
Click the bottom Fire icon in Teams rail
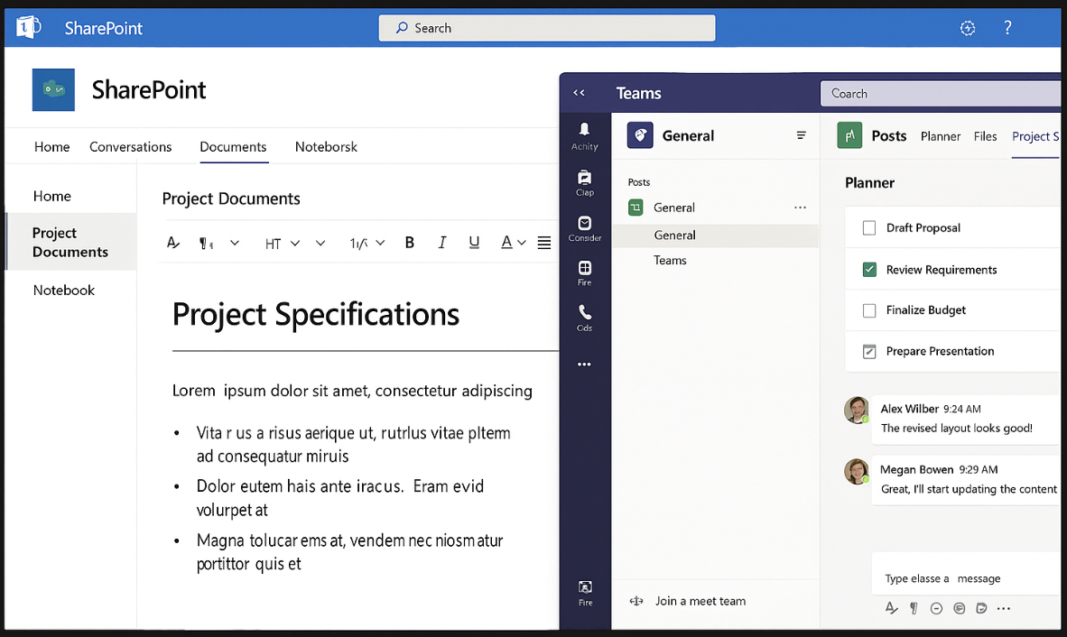click(585, 592)
